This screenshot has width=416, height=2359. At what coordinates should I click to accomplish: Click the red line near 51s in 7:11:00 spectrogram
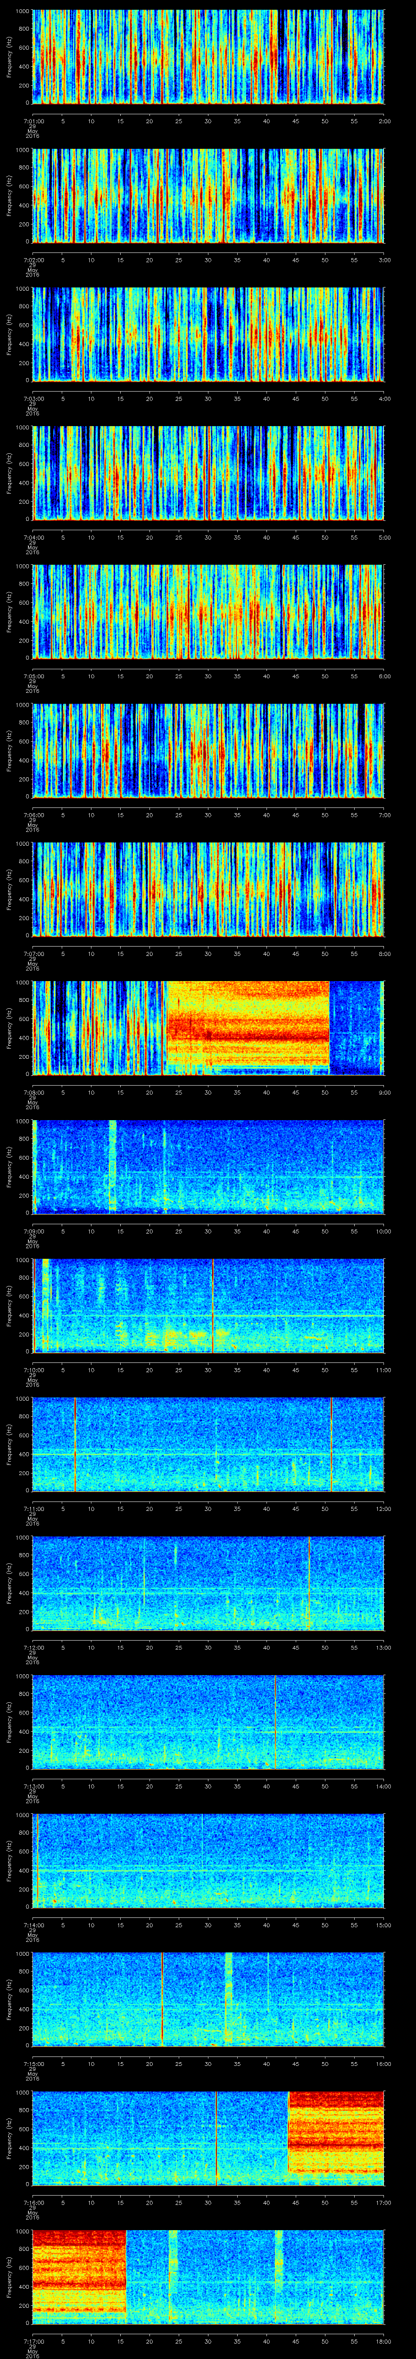tap(331, 1444)
